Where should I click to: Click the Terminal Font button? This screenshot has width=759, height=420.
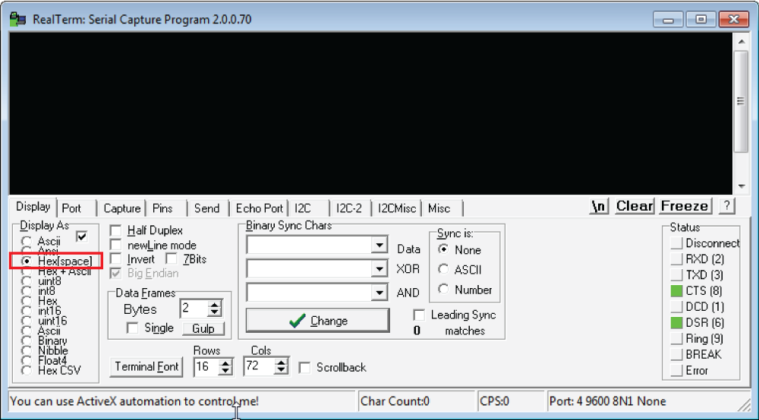coord(146,367)
